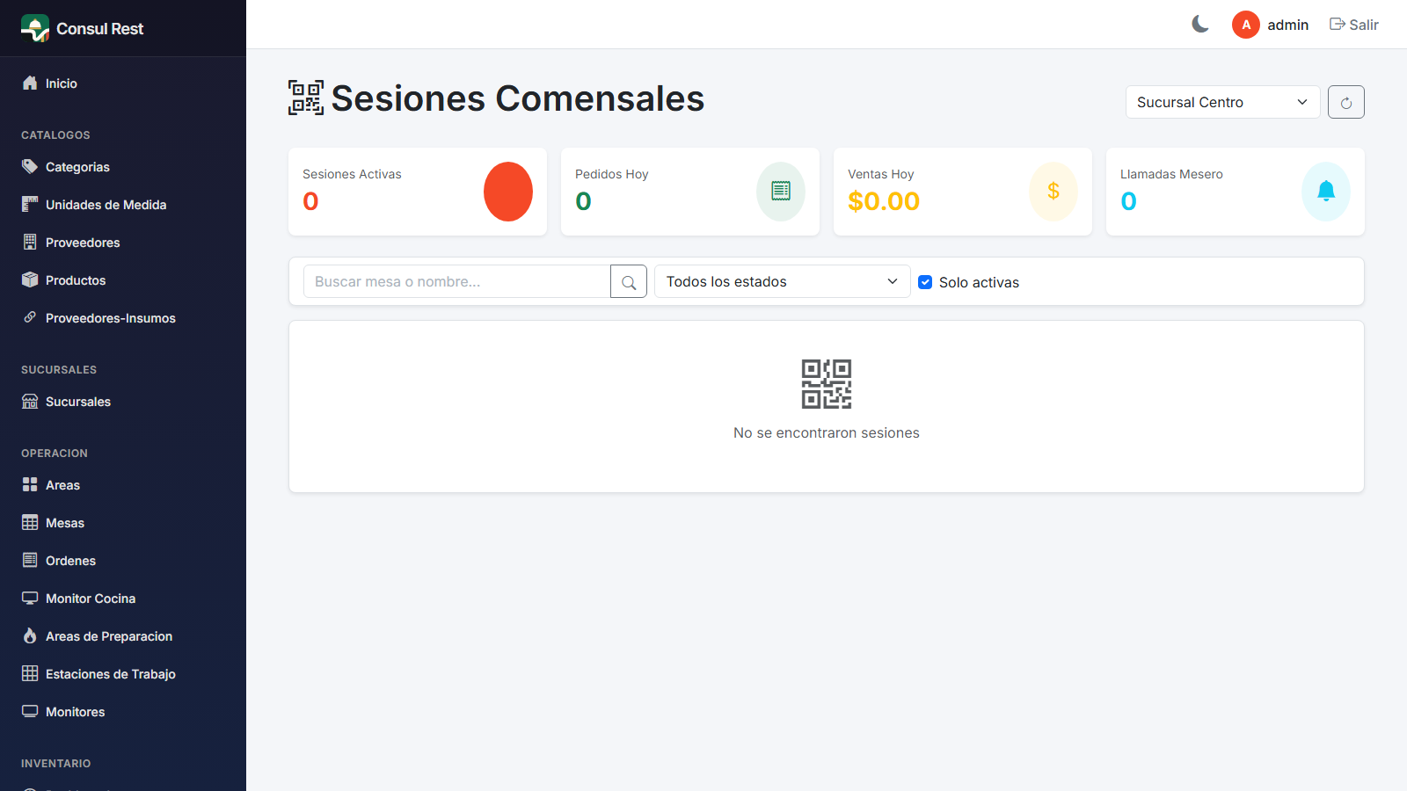Screen dimensions: 1407x791
Task: Navigate to Productos
Action: 123,280
